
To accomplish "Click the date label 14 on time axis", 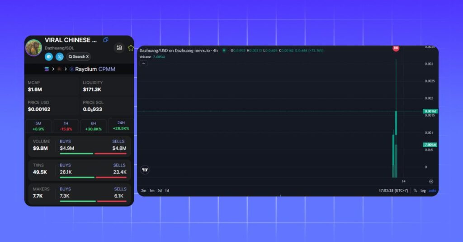I will pyautogui.click(x=404, y=181).
